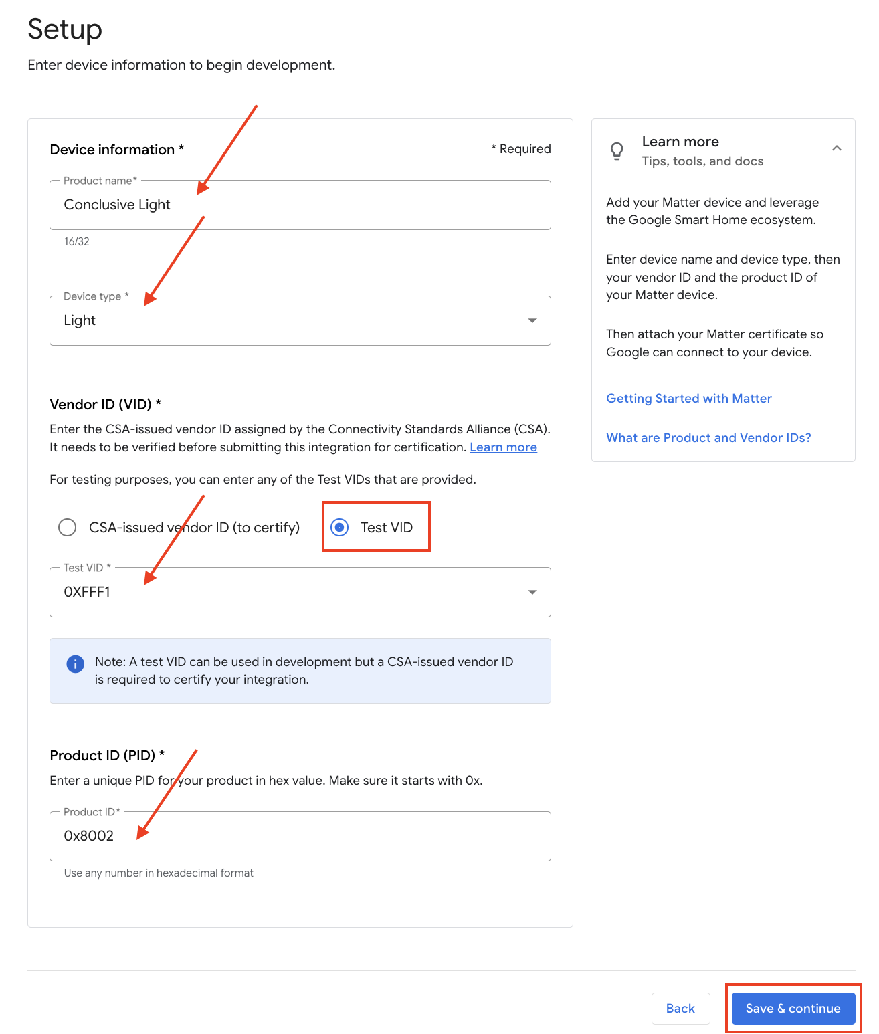Open the Getting Started with Matter link
Image resolution: width=879 pixels, height=1034 pixels.
pos(689,399)
